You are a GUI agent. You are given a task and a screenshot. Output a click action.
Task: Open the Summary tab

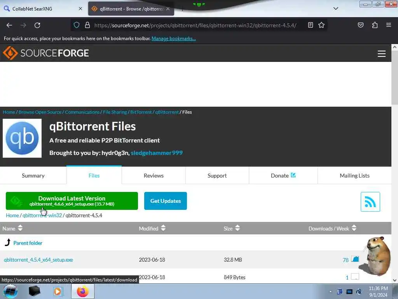click(x=33, y=176)
